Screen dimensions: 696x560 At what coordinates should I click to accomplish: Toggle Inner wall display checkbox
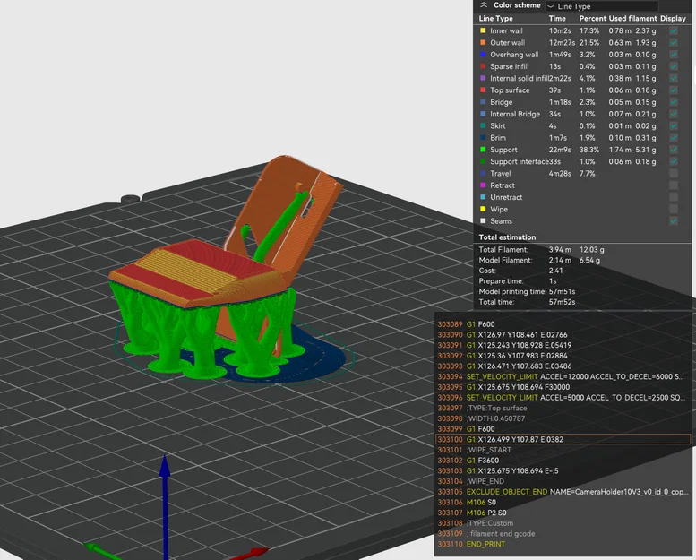(674, 30)
